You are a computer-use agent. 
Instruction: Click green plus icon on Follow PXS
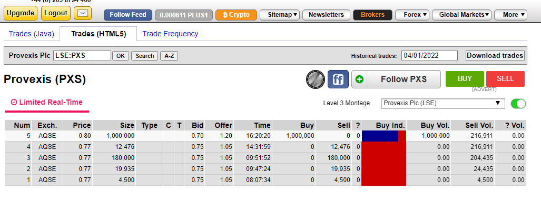(x=359, y=79)
